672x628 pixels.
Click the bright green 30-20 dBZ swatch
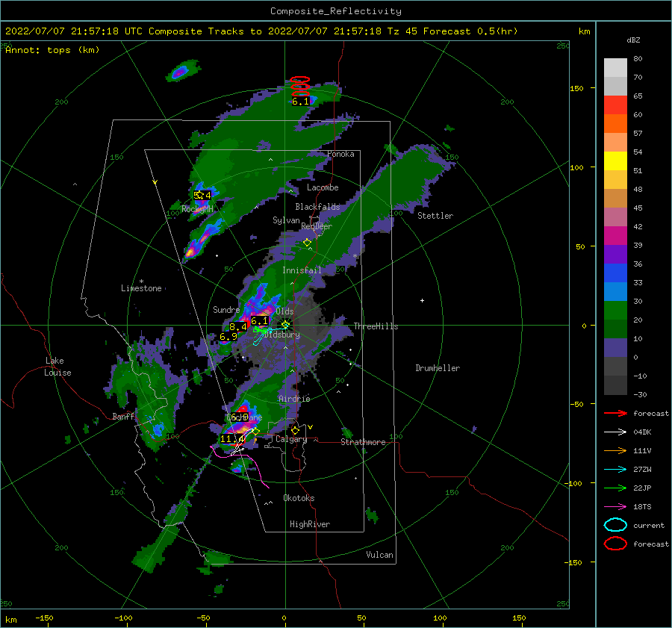pos(615,311)
